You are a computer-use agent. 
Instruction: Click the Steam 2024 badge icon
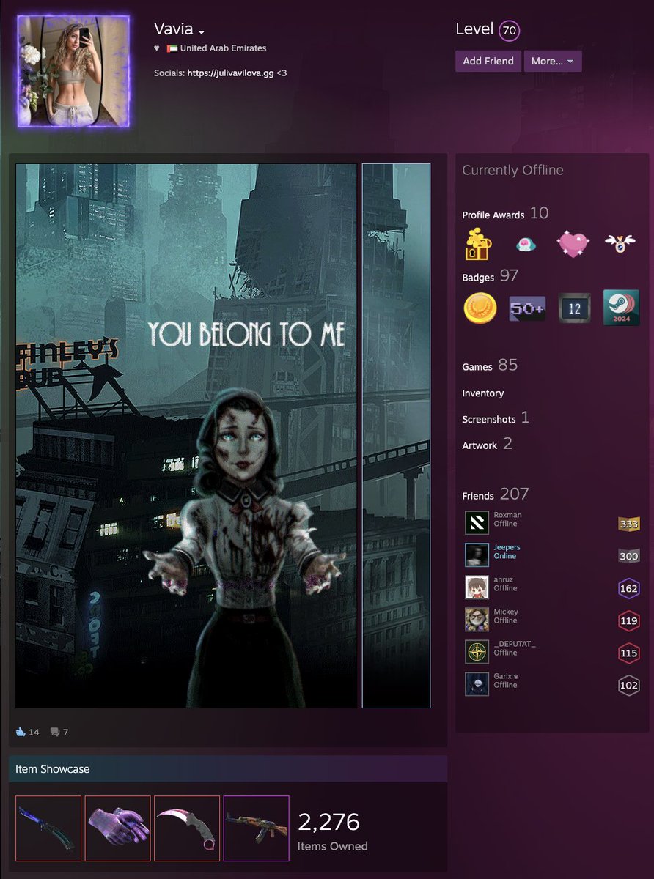621,308
